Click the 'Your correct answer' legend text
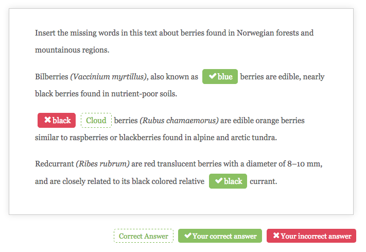The width and height of the screenshot is (366, 252). pos(224,236)
